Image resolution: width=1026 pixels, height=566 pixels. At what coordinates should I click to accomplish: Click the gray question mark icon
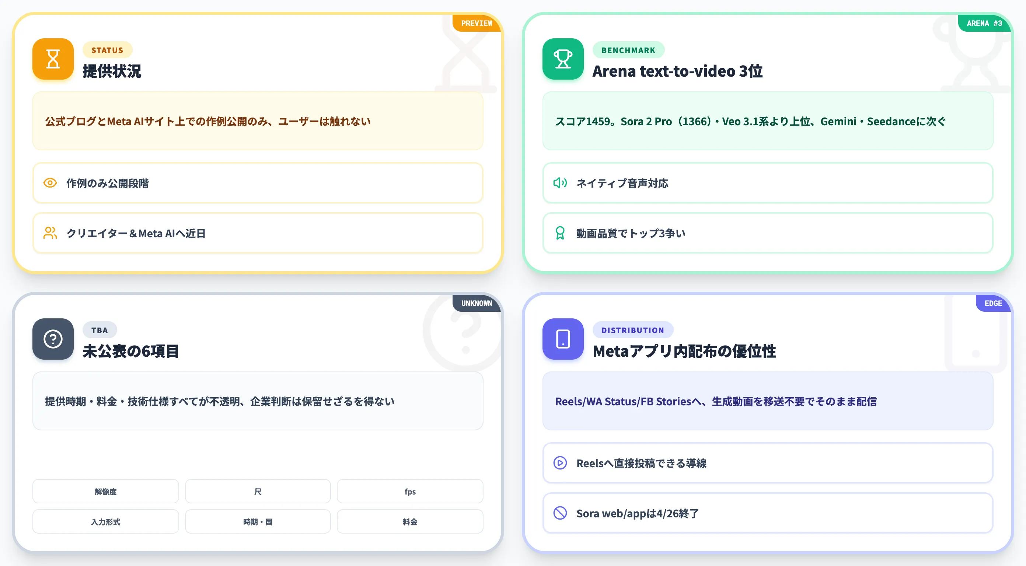coord(53,339)
